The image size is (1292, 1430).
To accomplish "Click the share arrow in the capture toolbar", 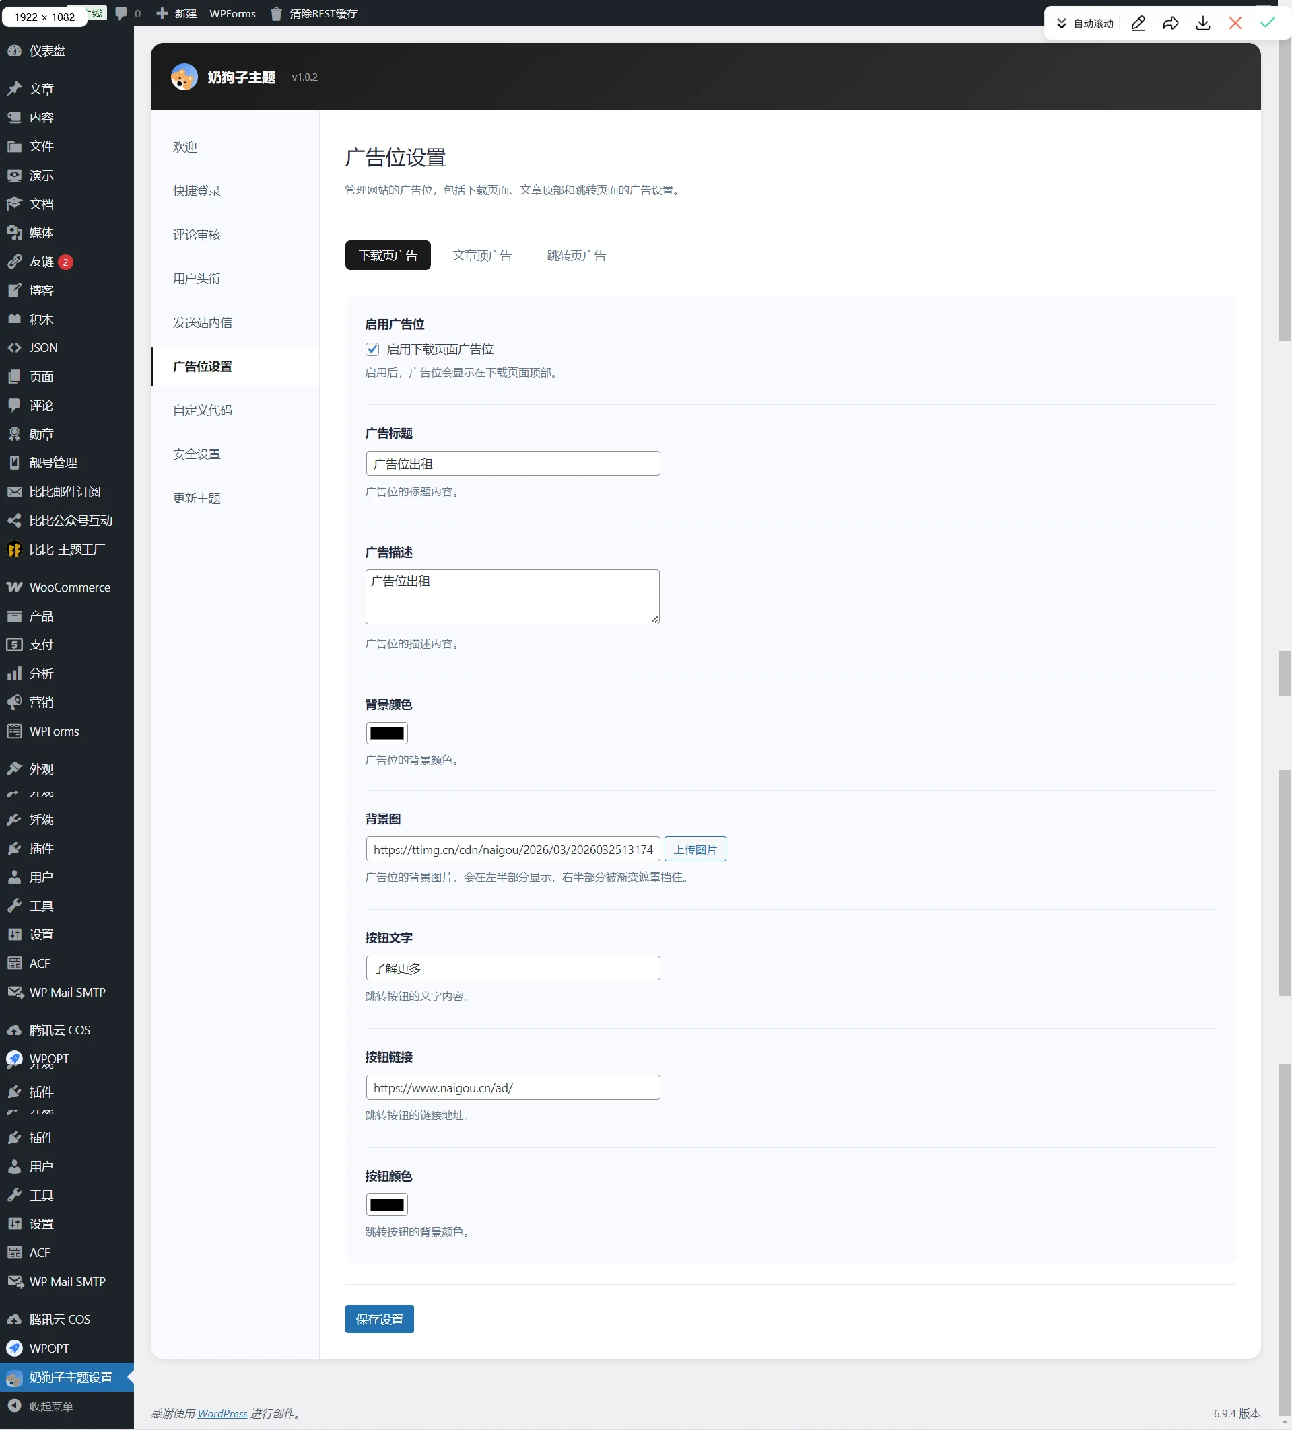I will [x=1171, y=24].
